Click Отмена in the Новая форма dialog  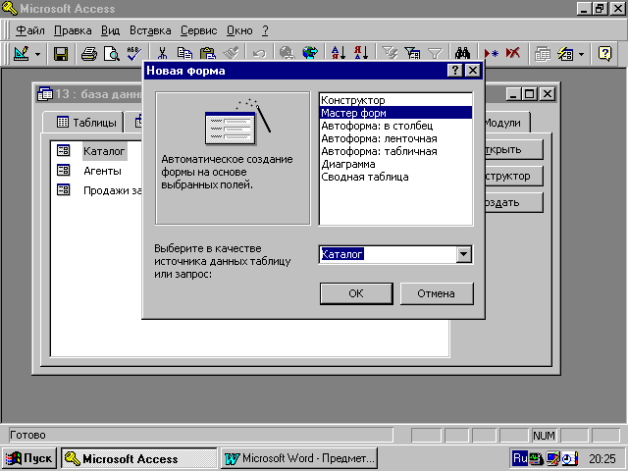pos(436,293)
